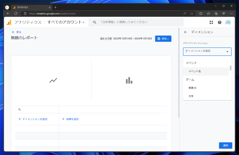The image size is (239, 155).
Task: Add page to favorites with the star icon
Action: [x=191, y=14]
